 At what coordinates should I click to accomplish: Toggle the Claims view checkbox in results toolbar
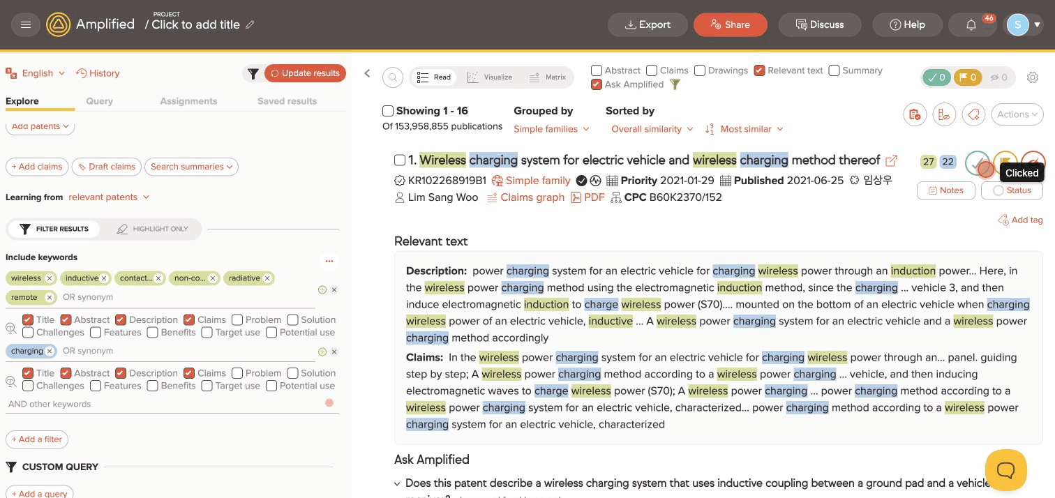click(x=652, y=70)
